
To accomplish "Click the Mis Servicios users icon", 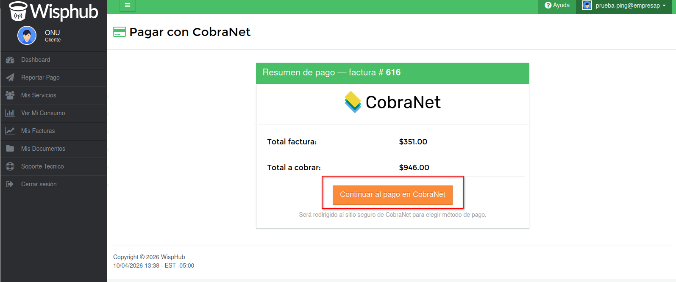I will pos(10,95).
